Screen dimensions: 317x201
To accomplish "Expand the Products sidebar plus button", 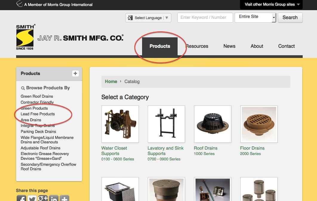I will click(x=75, y=73).
